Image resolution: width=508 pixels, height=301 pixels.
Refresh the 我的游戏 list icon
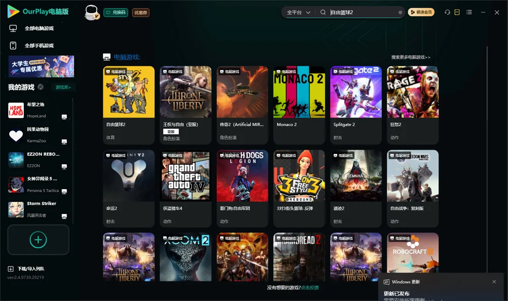click(41, 87)
